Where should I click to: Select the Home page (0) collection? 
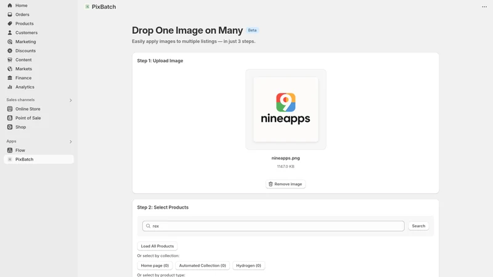tap(155, 265)
